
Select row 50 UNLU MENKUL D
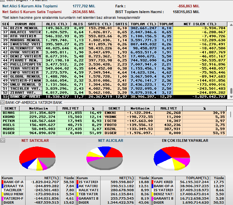(x=114, y=85)
